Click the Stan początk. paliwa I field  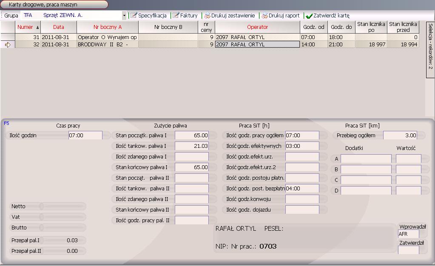[192, 136]
